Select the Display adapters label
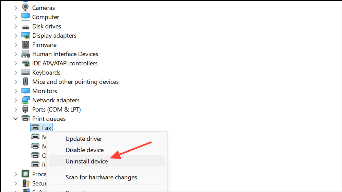Viewport: 342px width, 192px height. click(54, 36)
